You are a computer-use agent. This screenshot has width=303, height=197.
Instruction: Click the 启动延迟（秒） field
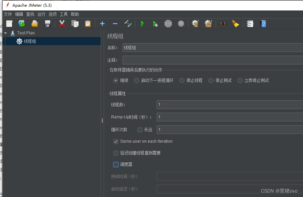pyautogui.click(x=230, y=189)
